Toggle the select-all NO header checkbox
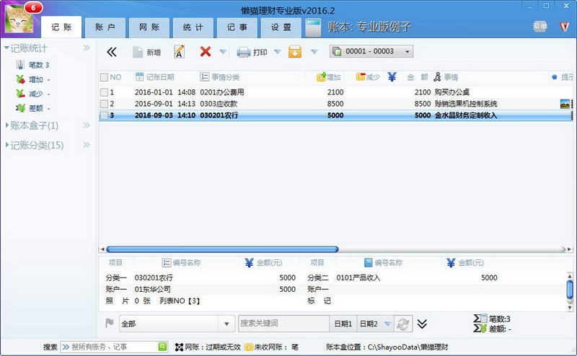Viewport: 577px width, 356px height. tap(104, 77)
